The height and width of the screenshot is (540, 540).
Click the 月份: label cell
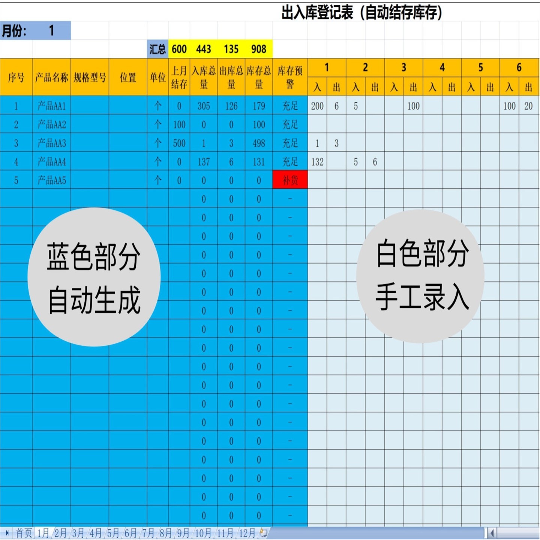point(16,30)
